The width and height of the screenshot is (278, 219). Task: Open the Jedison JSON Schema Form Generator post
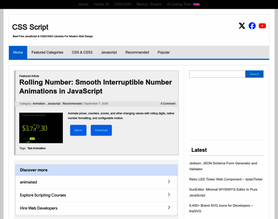point(223,166)
